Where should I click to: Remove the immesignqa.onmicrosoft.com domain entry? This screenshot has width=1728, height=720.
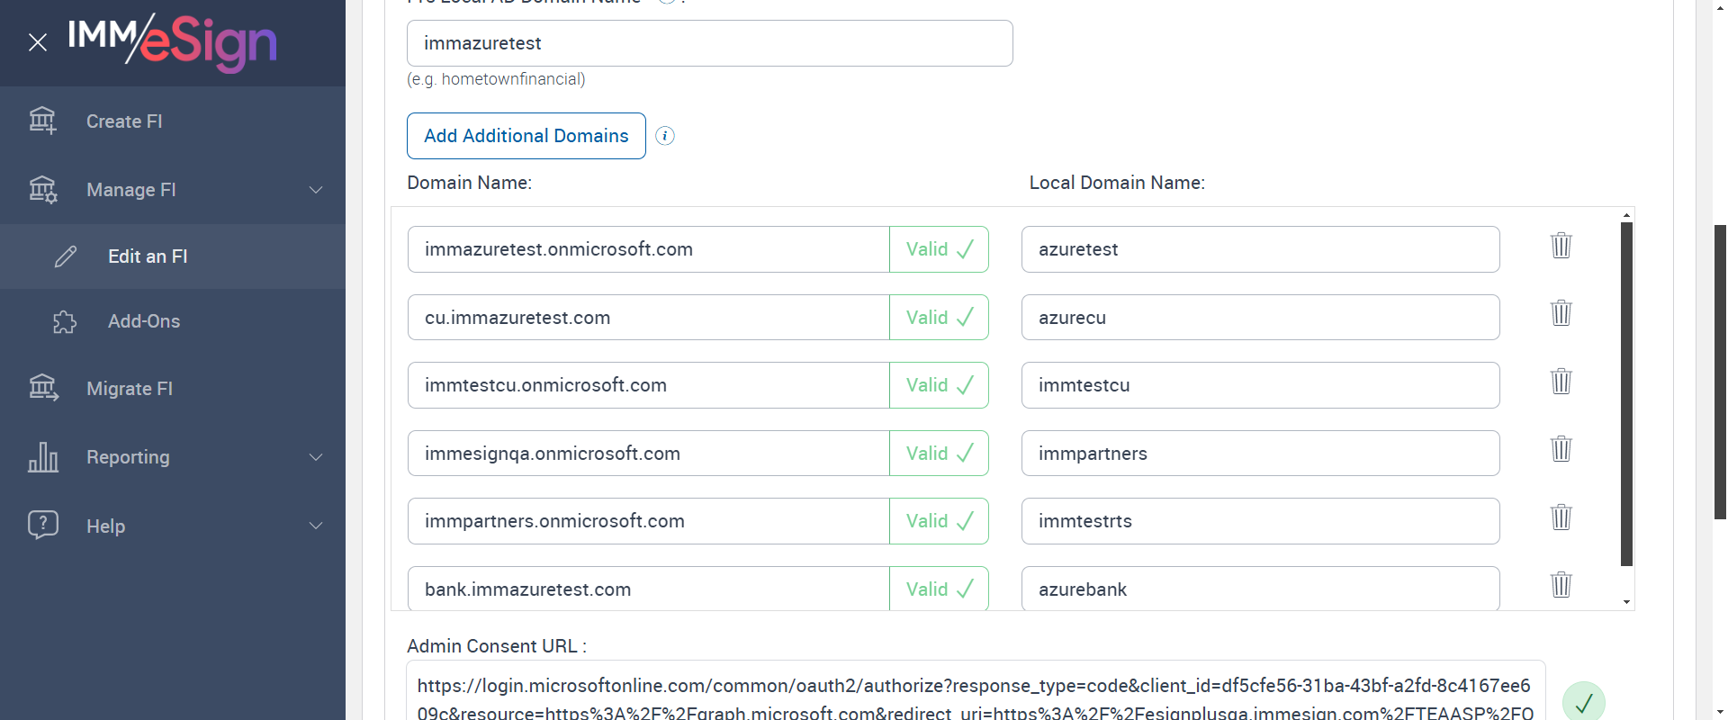(1561, 449)
